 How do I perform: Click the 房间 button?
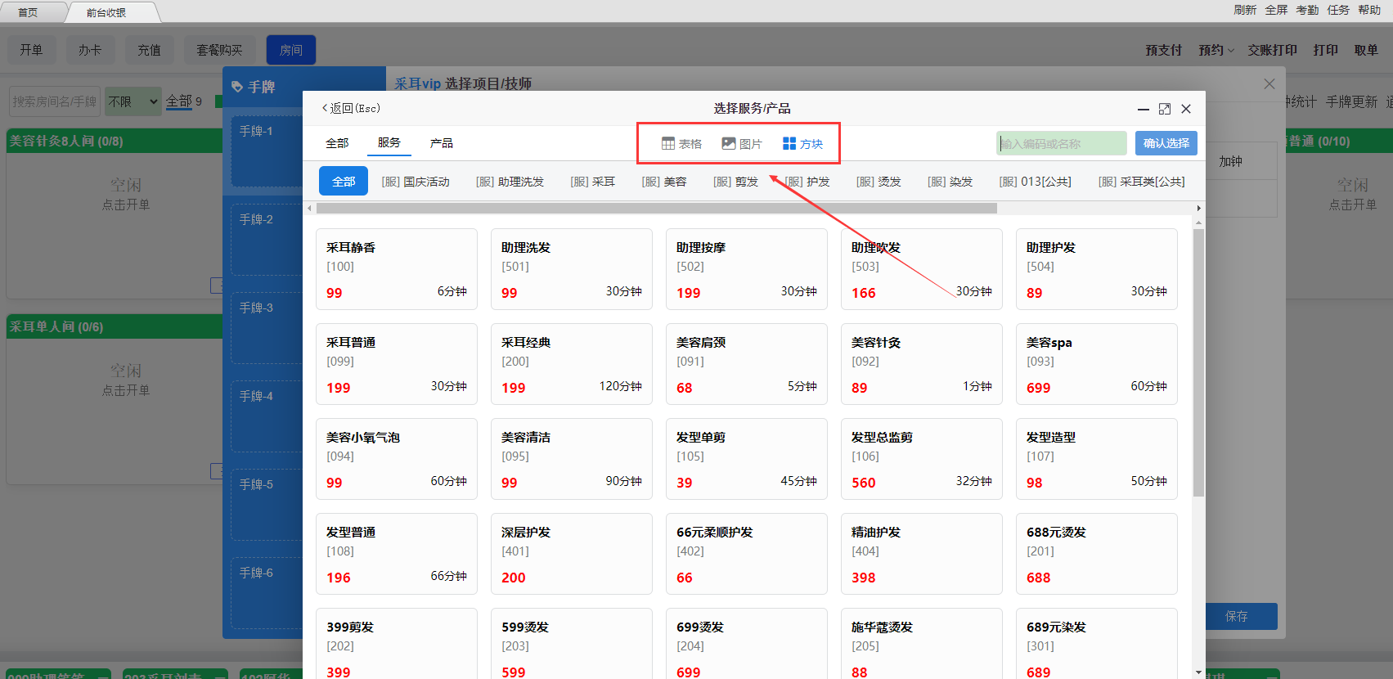click(x=290, y=50)
